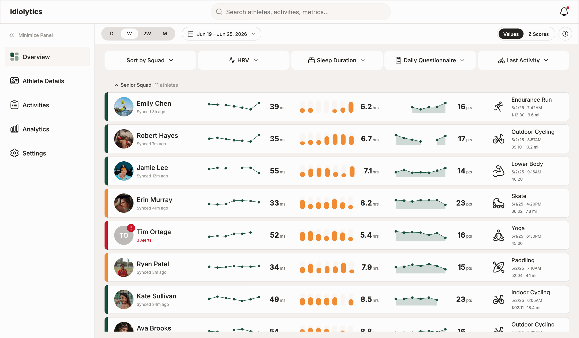The image size is (579, 338).
Task: Click Robert Hayes's sleep duration bars
Action: point(327,139)
